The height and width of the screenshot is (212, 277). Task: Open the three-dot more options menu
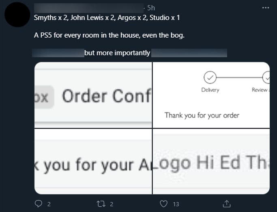coord(266,8)
